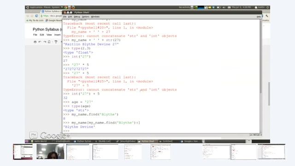The image size is (295, 166).
Task: Switch to Python Syllabus taskbar item
Action: pyautogui.click(x=83, y=142)
